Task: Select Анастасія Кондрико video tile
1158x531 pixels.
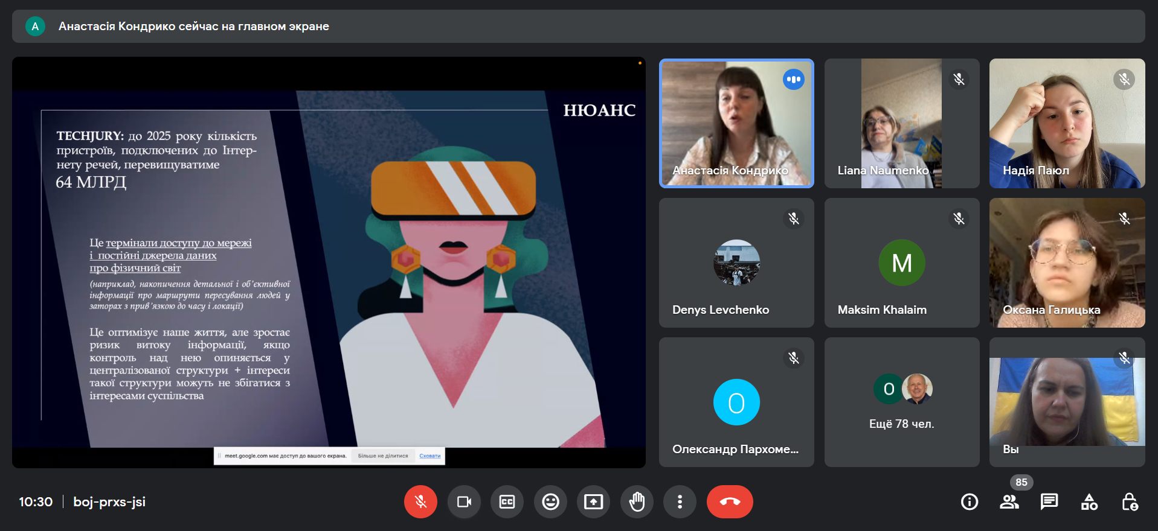Action: 736,123
